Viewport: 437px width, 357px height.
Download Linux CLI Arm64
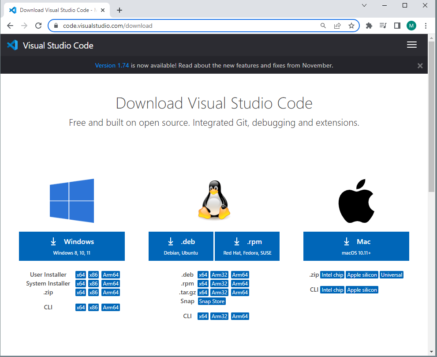(x=240, y=316)
